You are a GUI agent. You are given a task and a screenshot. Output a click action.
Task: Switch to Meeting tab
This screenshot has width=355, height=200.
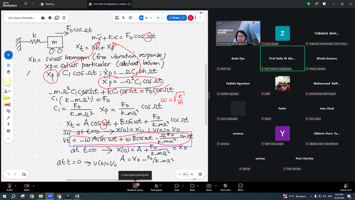click(47, 4)
